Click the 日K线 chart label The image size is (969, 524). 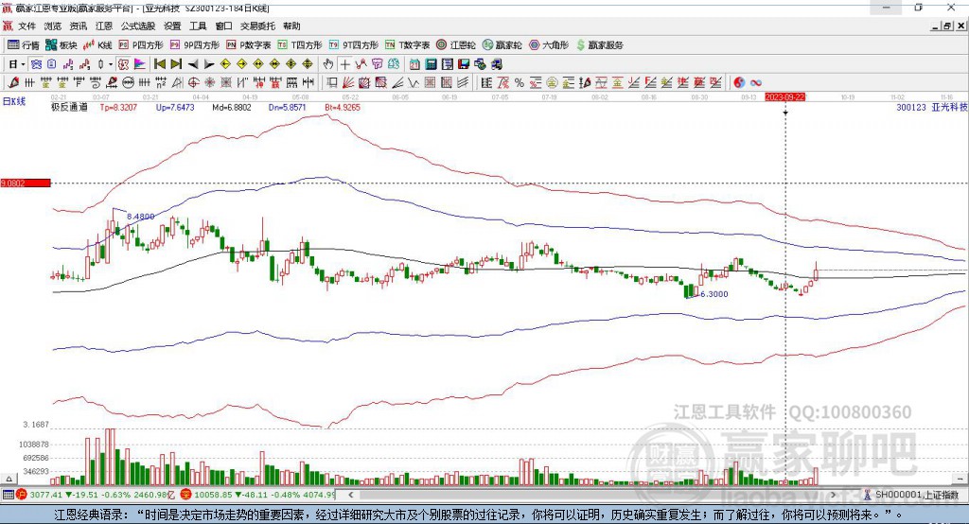click(x=14, y=101)
